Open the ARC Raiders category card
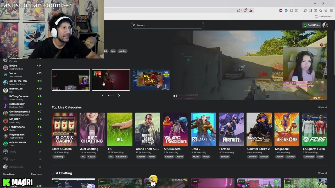 click(175, 129)
